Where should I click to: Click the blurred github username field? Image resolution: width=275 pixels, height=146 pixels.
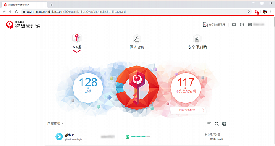coord(108,137)
